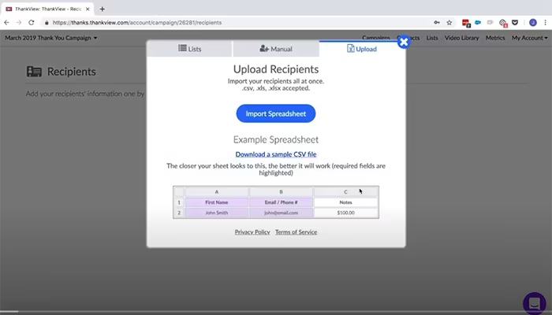Open a new browser tab
The height and width of the screenshot is (315, 552).
102,9
